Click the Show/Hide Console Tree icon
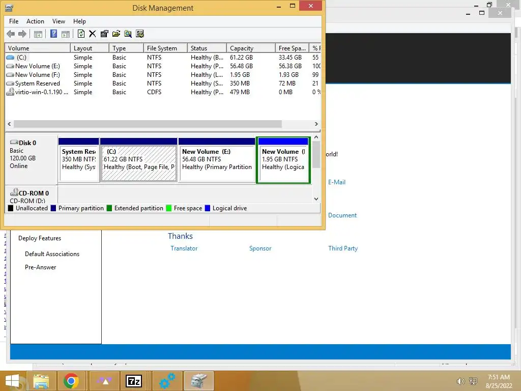Image resolution: width=521 pixels, height=391 pixels. [38, 34]
